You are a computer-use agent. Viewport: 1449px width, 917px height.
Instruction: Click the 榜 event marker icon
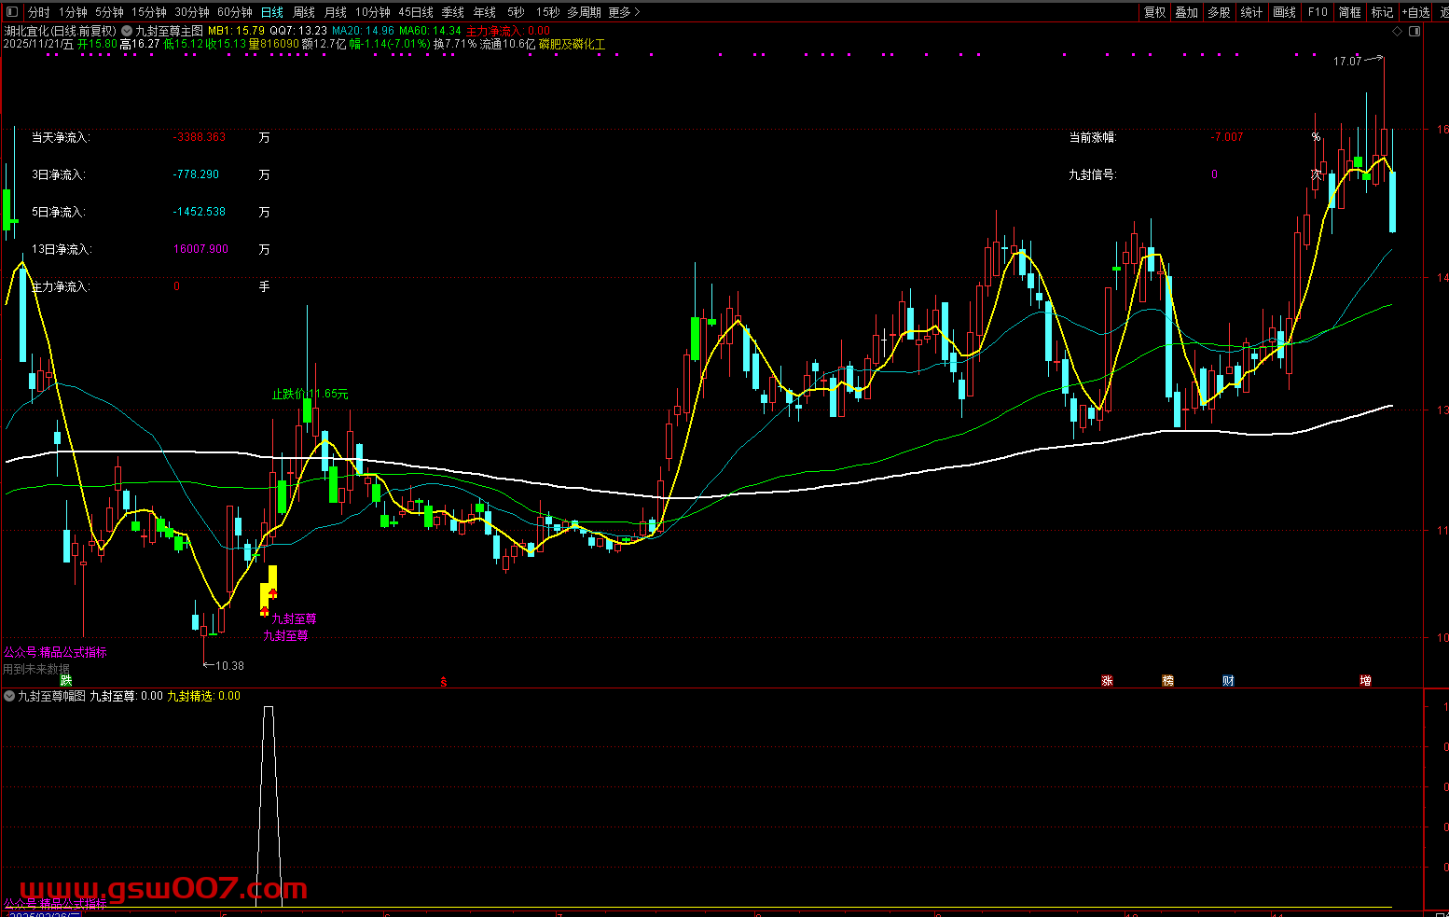coord(1167,681)
